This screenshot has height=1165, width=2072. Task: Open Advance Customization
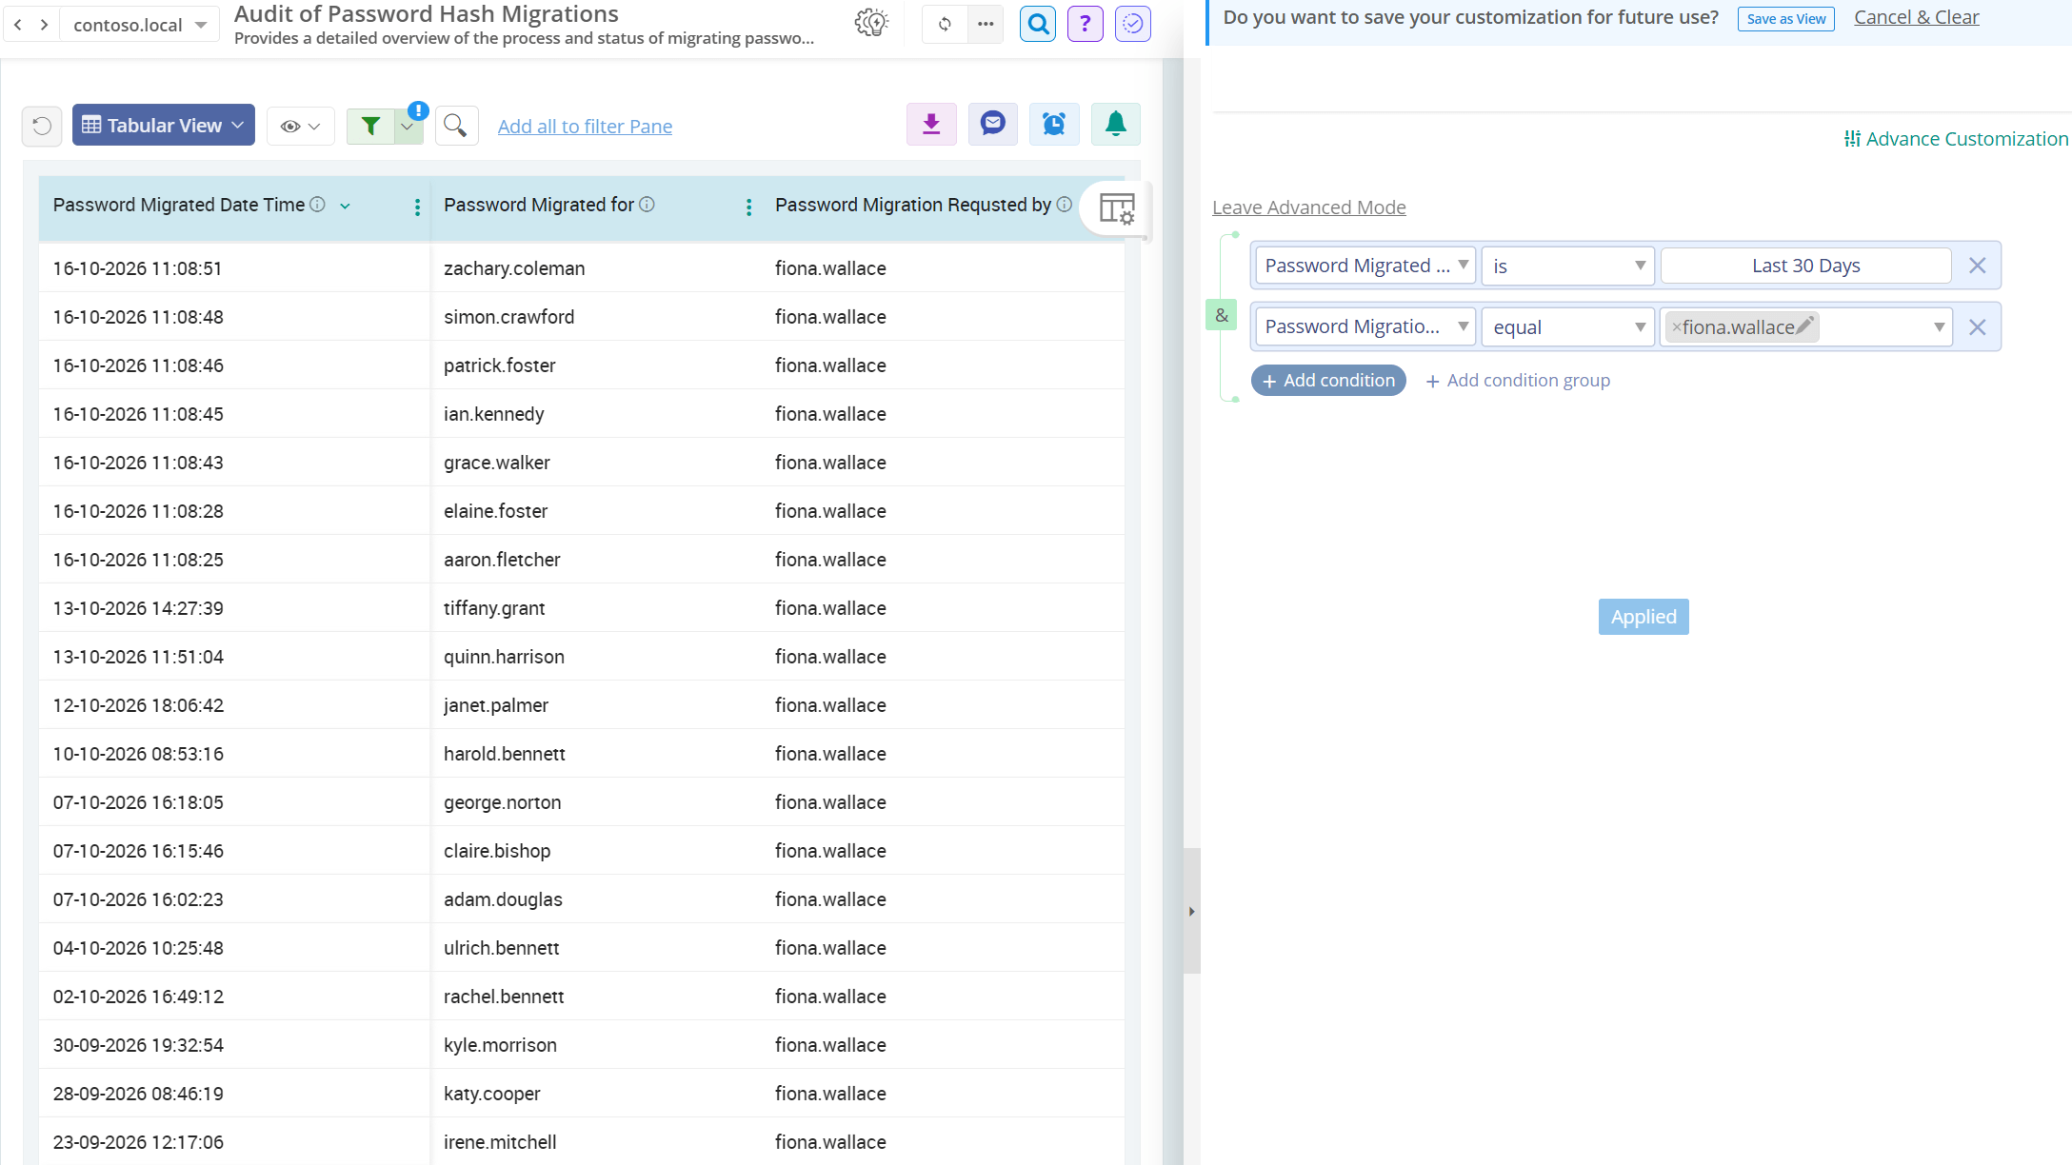[x=1956, y=139]
